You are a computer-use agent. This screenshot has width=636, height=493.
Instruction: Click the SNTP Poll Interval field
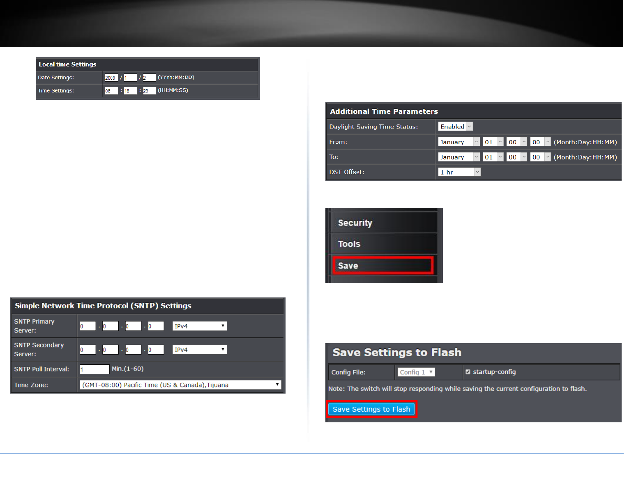94,369
